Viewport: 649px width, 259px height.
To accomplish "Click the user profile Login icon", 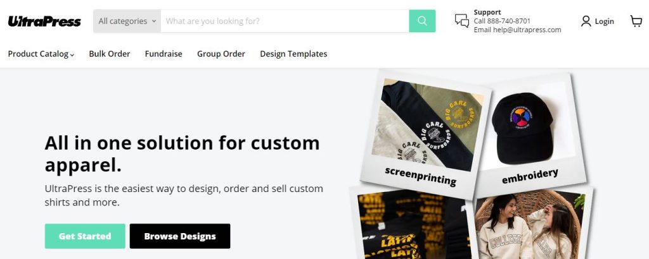I will click(x=586, y=21).
